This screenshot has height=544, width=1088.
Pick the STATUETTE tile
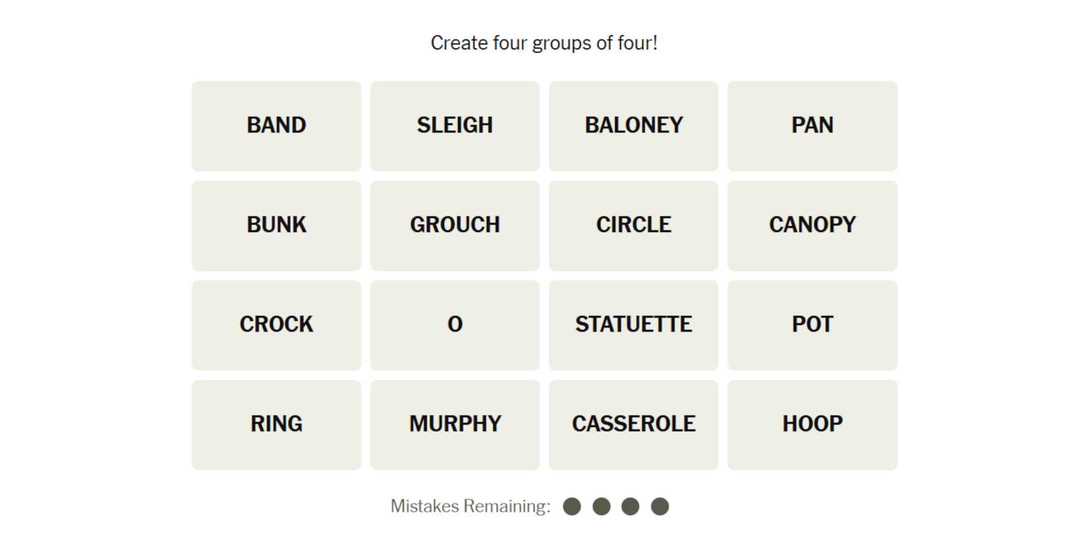(633, 325)
